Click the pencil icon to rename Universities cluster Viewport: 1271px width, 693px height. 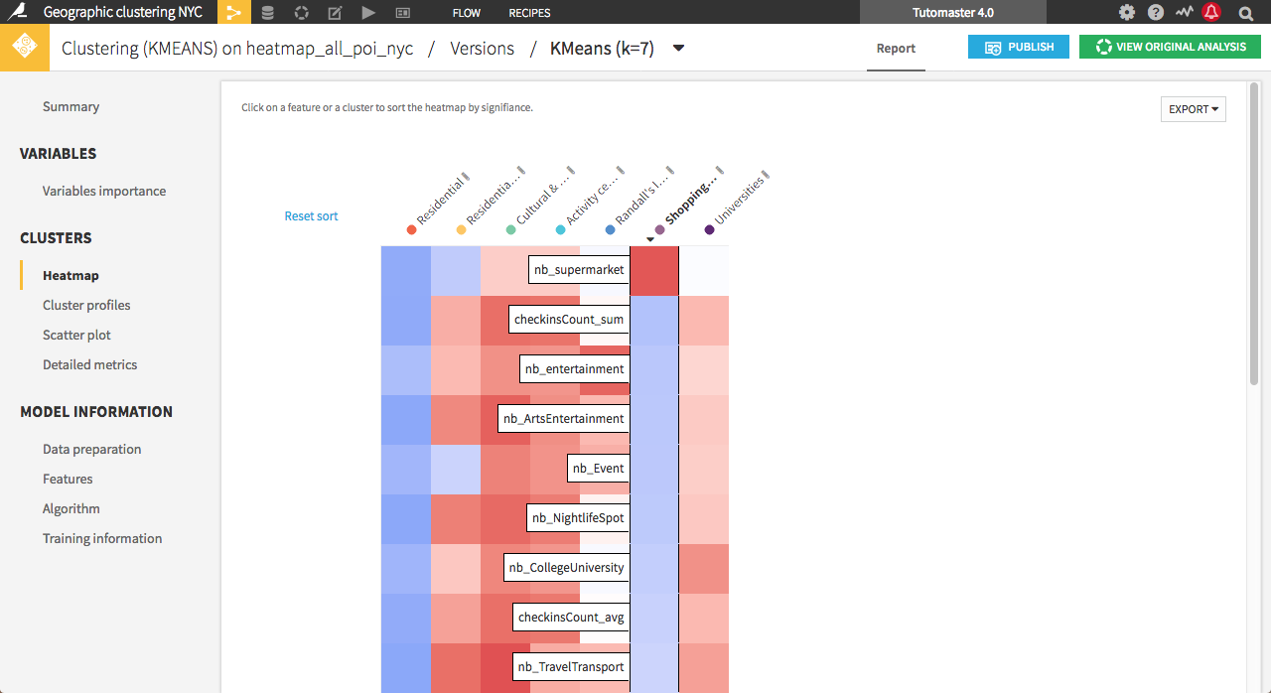point(767,177)
